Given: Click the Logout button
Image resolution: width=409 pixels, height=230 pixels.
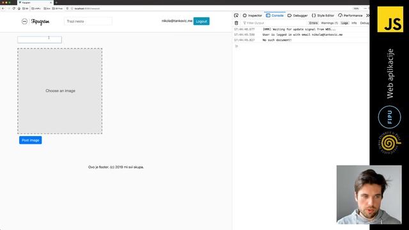Looking at the screenshot, I should point(201,21).
